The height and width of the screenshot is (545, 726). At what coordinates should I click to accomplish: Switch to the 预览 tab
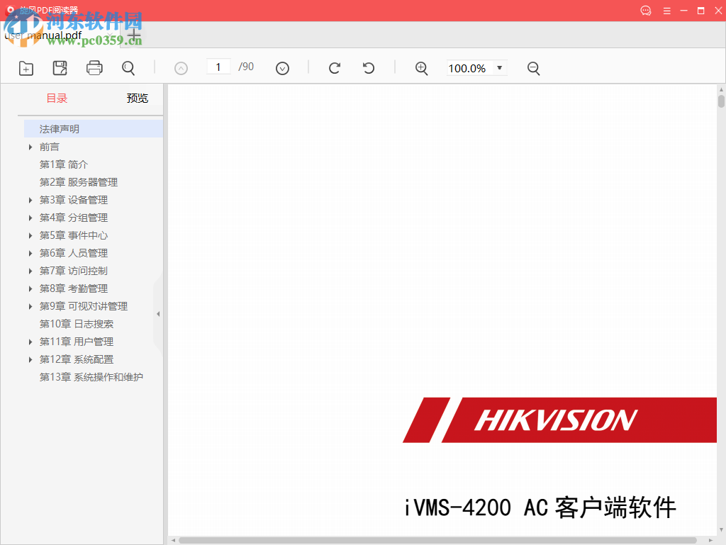pos(138,98)
